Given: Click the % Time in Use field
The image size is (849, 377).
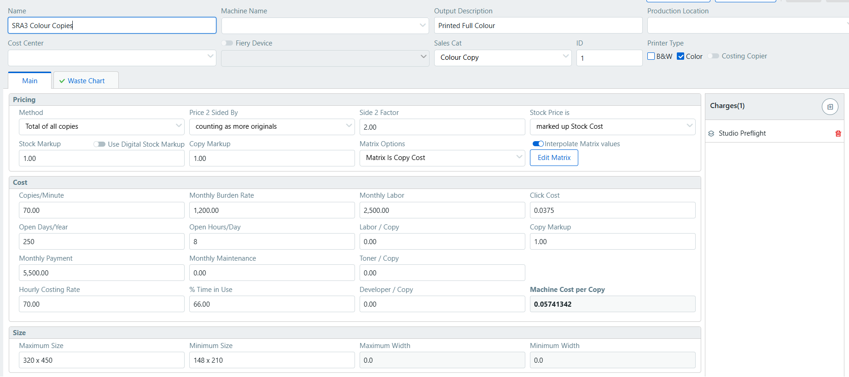Looking at the screenshot, I should tap(272, 304).
